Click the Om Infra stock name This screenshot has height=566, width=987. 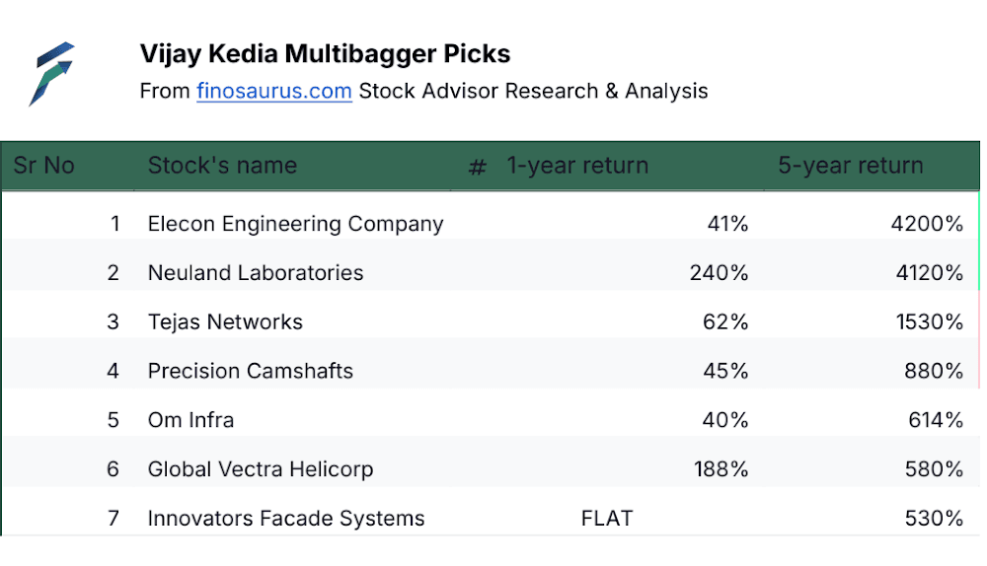[x=190, y=420]
